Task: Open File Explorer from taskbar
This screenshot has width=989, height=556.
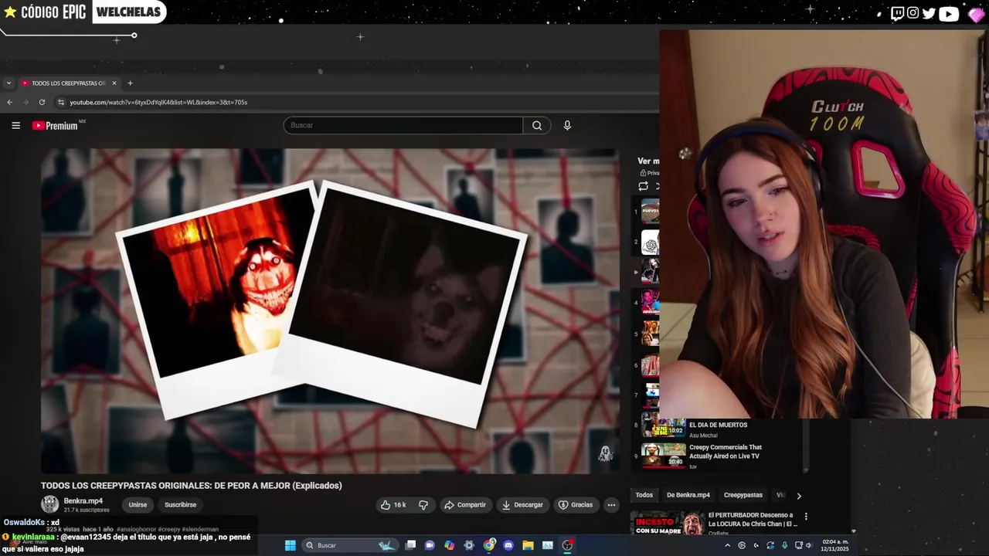Action: click(x=528, y=545)
